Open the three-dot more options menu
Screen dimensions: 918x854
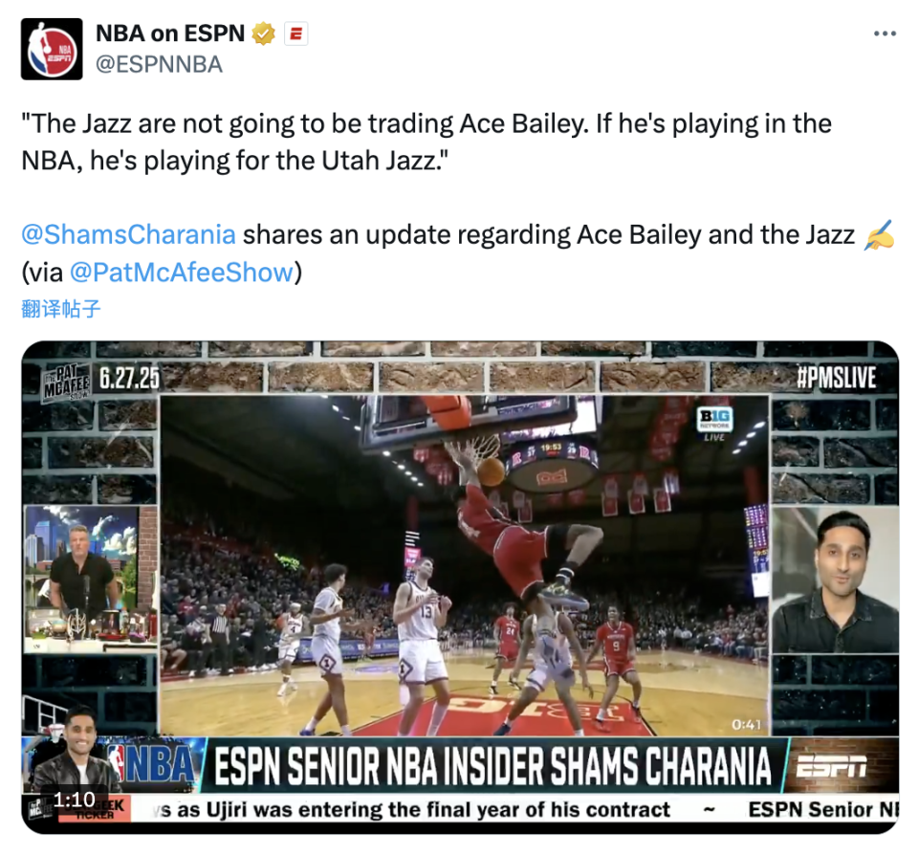point(885,33)
